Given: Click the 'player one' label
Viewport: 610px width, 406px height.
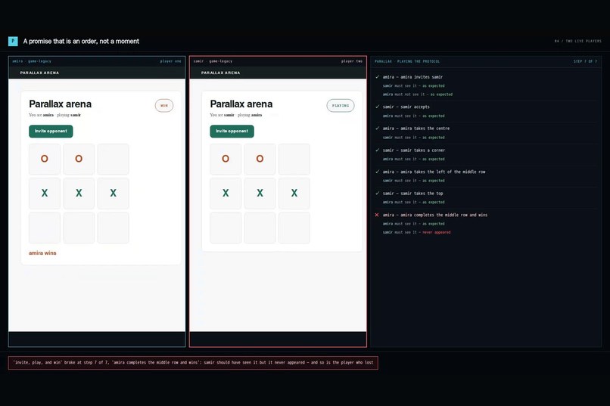Looking at the screenshot, I should (170, 61).
